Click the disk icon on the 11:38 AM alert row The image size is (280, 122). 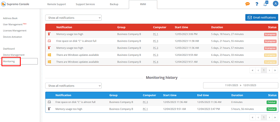point(49,41)
